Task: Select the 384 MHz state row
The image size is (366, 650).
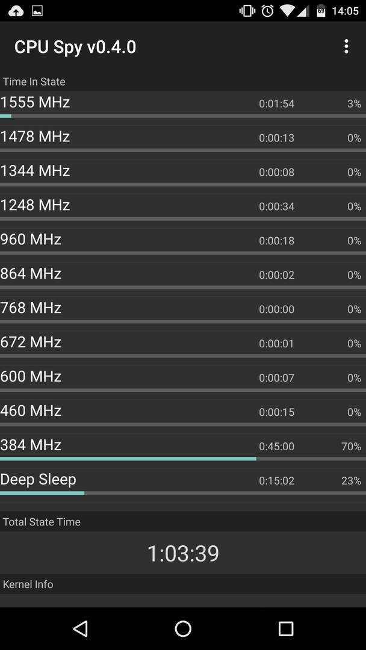Action: click(x=183, y=448)
